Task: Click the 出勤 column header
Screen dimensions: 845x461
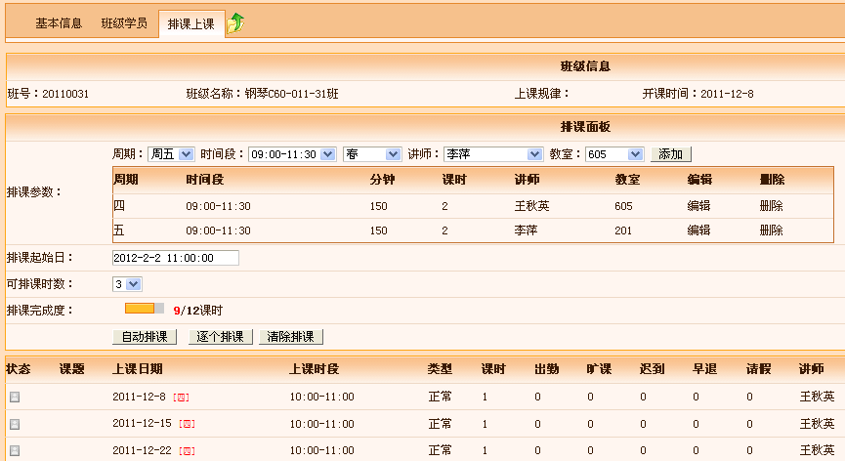Action: pyautogui.click(x=546, y=369)
